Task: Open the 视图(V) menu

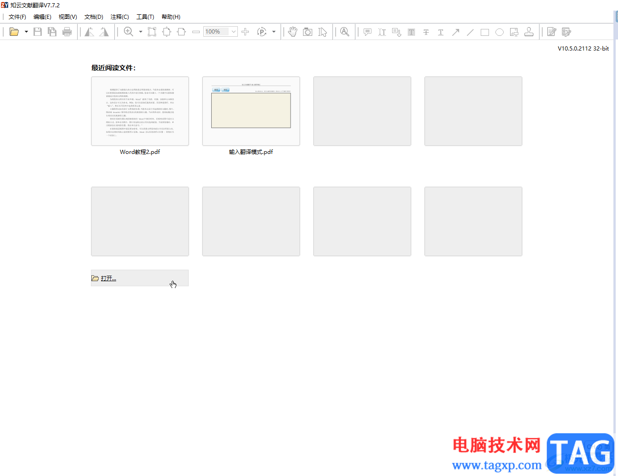Action: 68,17
